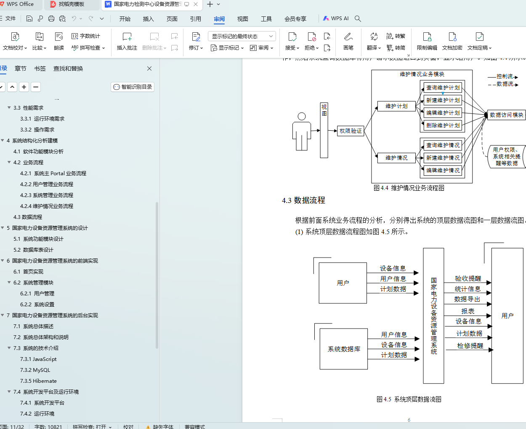Open the 视图 ribbon tab
The image size is (526, 429).
click(x=243, y=19)
